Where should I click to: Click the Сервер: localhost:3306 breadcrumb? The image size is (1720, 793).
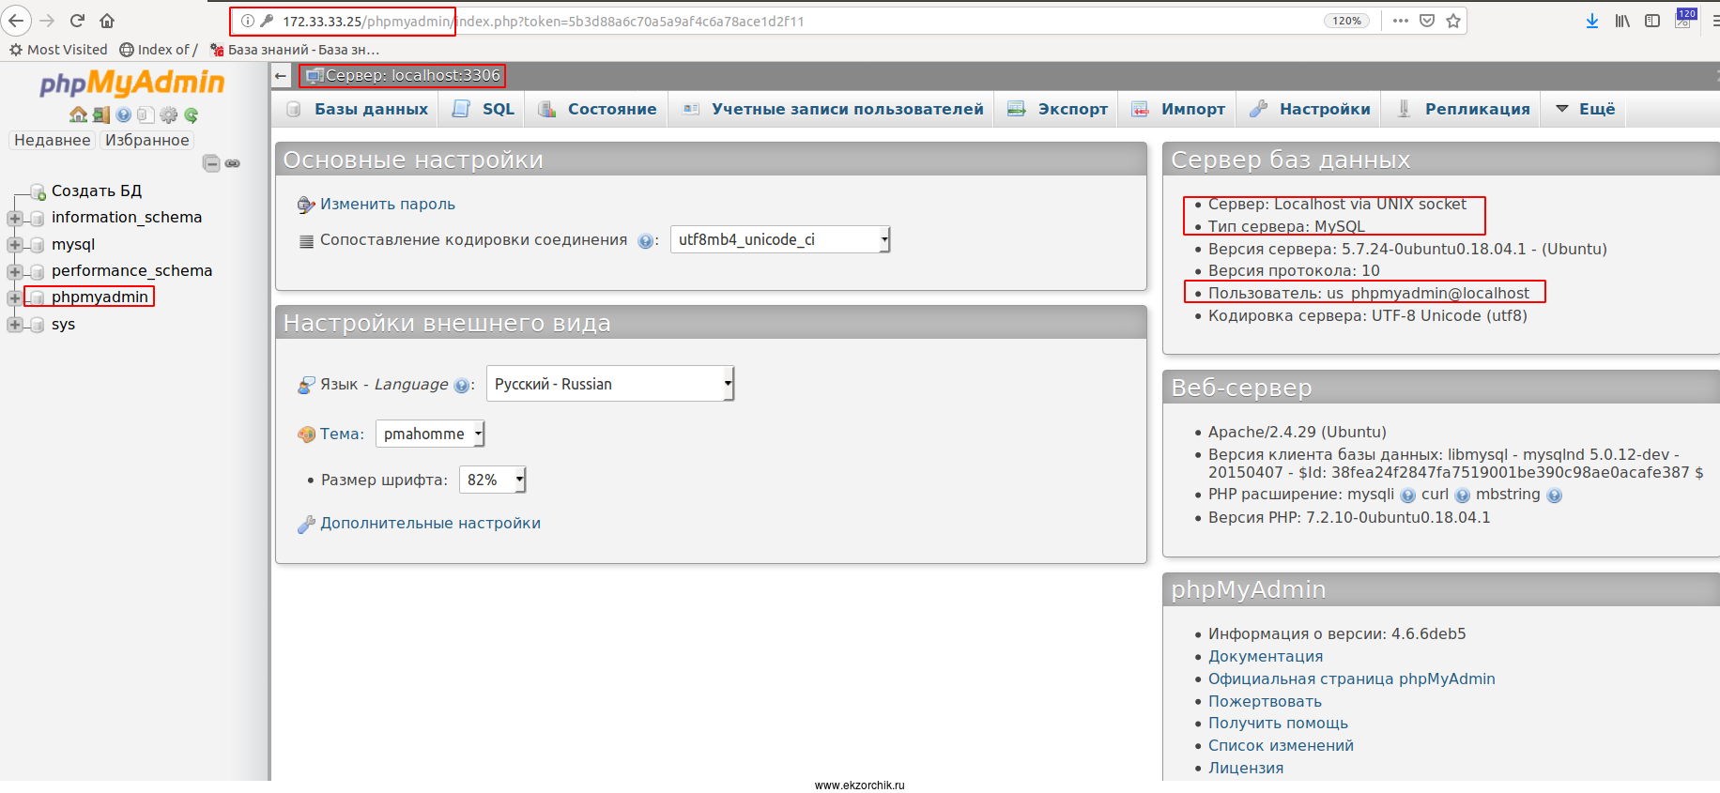click(x=412, y=75)
